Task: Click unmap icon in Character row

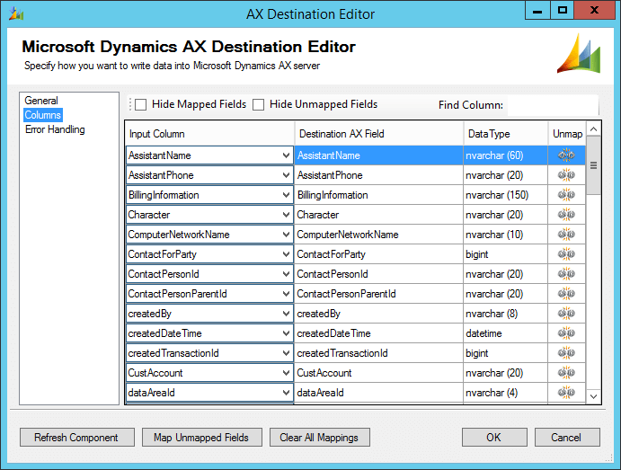Action: (x=566, y=215)
